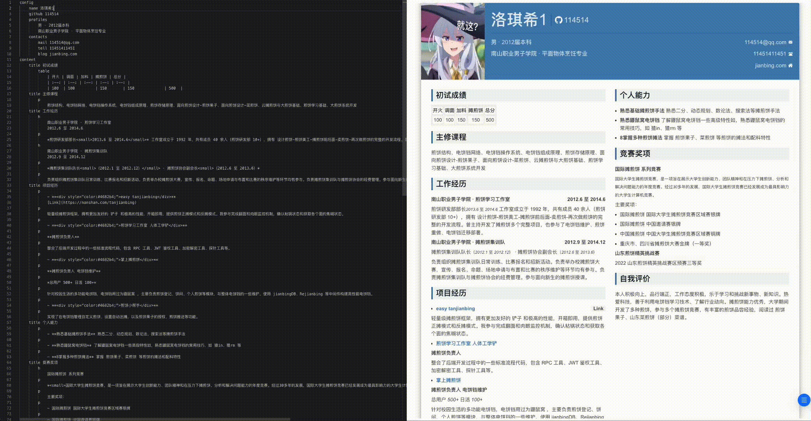Click the telephone icon beside phone number
Viewport: 811px width, 421px height.
791,54
